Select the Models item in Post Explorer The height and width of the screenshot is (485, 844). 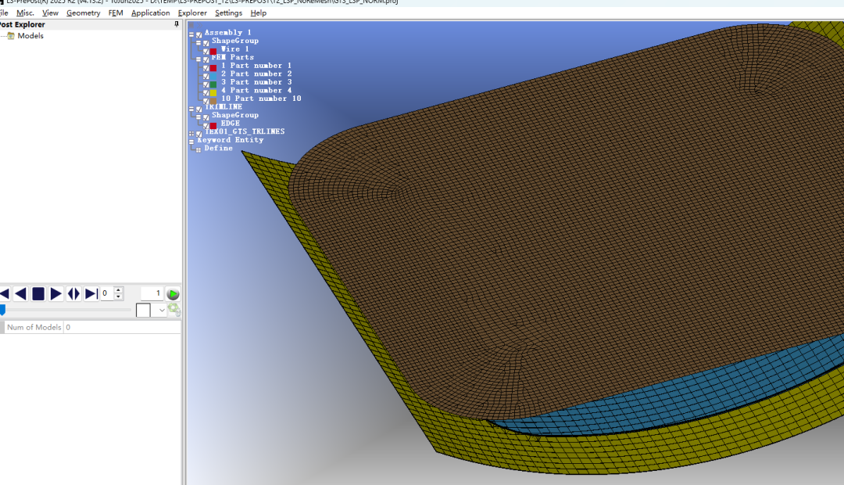(30, 35)
